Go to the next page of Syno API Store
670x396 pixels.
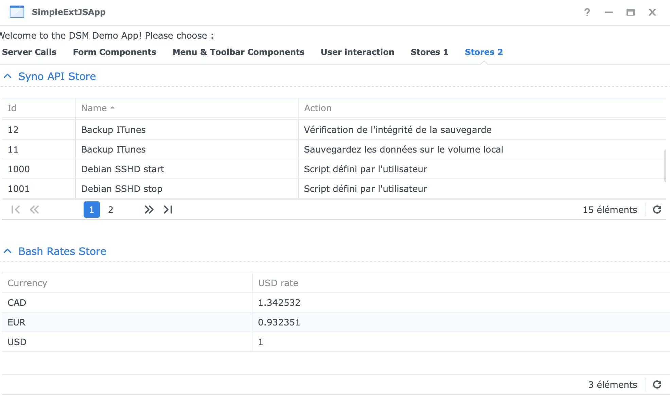click(x=148, y=210)
